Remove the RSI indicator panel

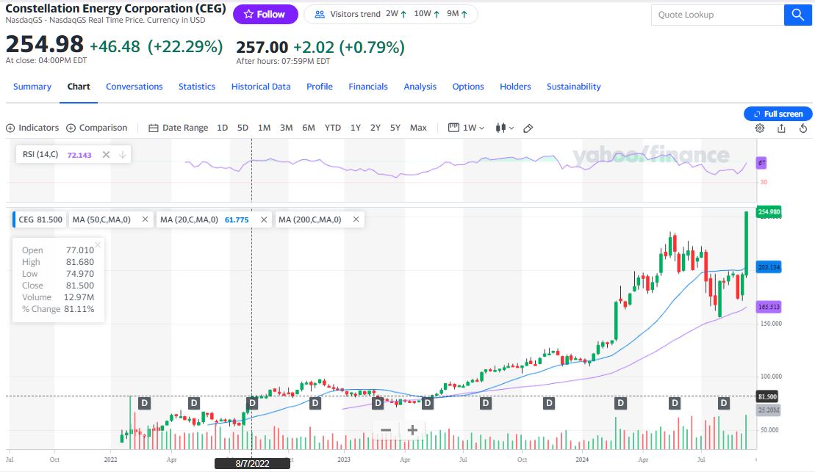(x=106, y=155)
